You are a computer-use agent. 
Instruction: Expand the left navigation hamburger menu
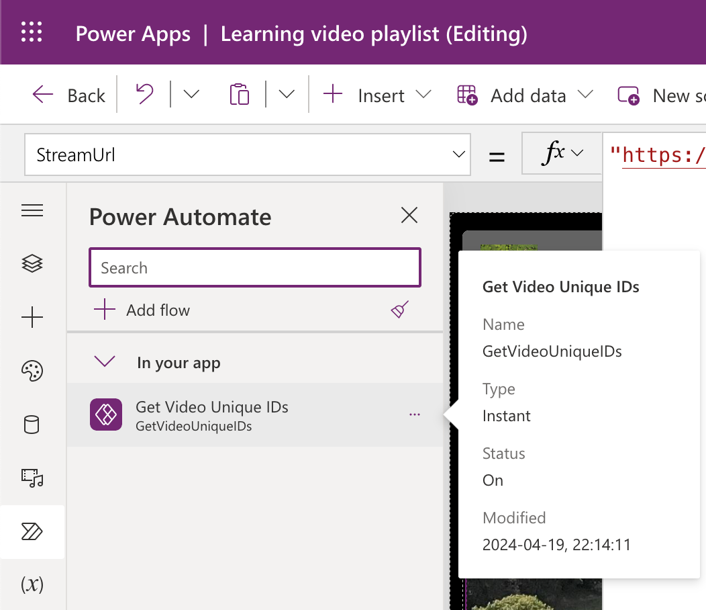click(32, 210)
